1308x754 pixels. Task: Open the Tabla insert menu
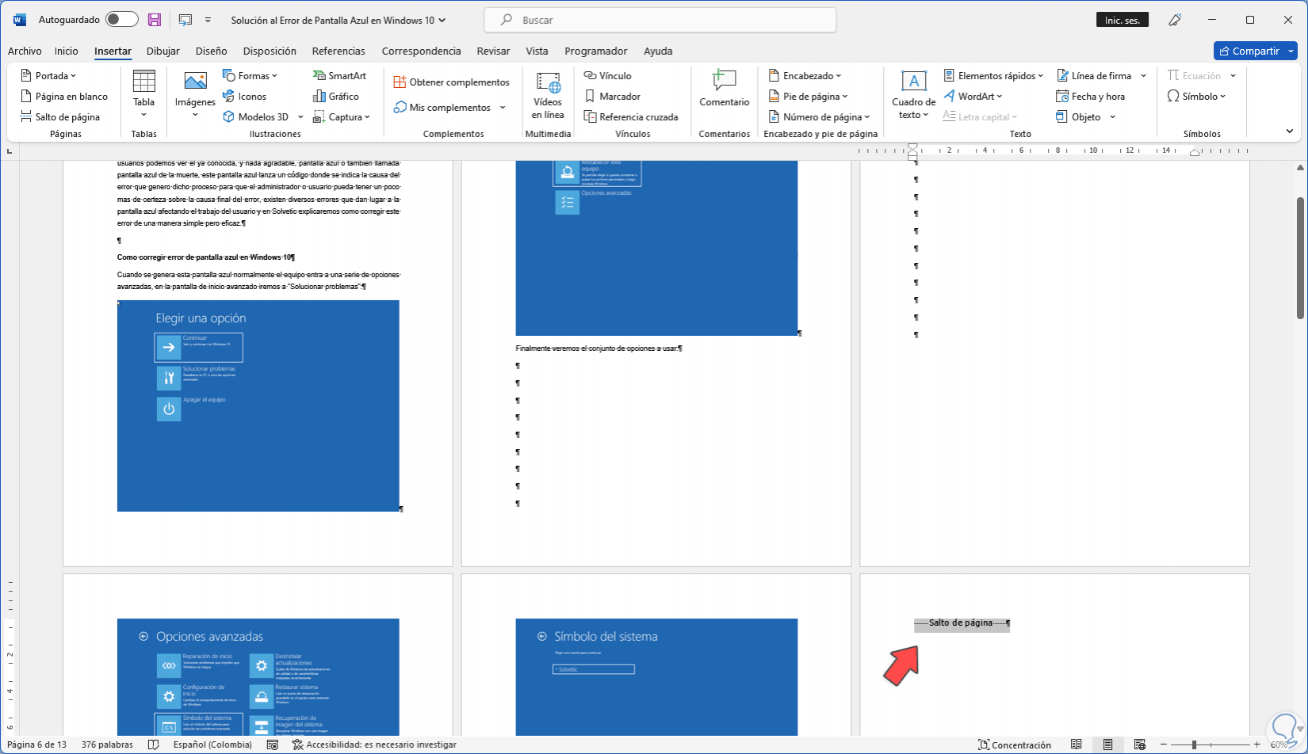(x=144, y=94)
